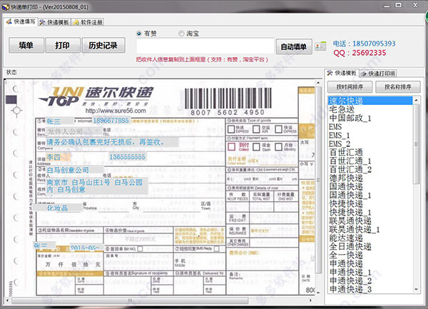Select EMS_2 in the template list
428x309 pixels.
tap(370, 143)
